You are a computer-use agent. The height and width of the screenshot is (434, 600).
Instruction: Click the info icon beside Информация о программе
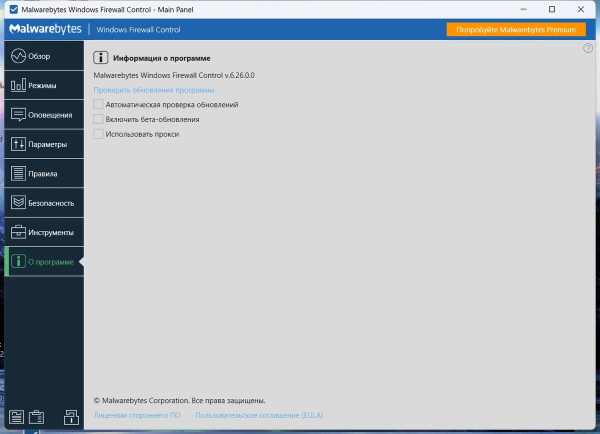[101, 57]
